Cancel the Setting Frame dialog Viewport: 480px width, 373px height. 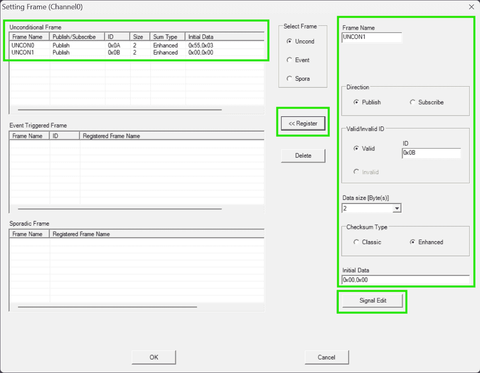[x=326, y=357]
